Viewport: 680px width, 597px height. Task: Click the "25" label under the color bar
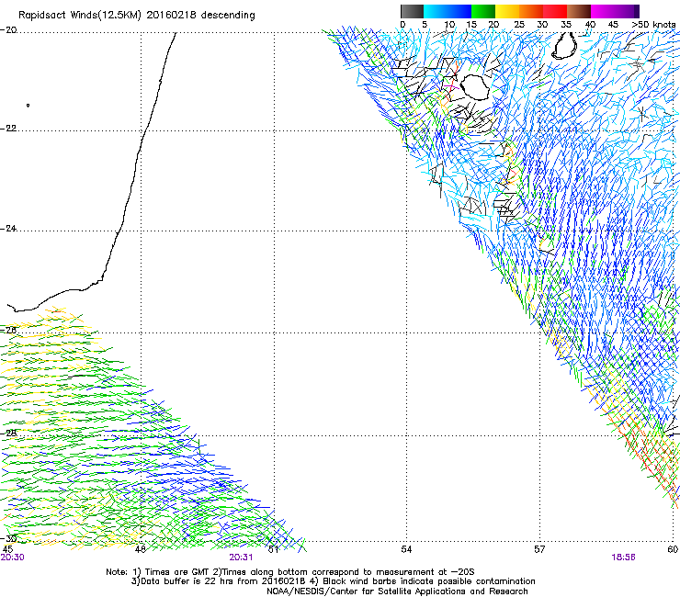click(519, 25)
